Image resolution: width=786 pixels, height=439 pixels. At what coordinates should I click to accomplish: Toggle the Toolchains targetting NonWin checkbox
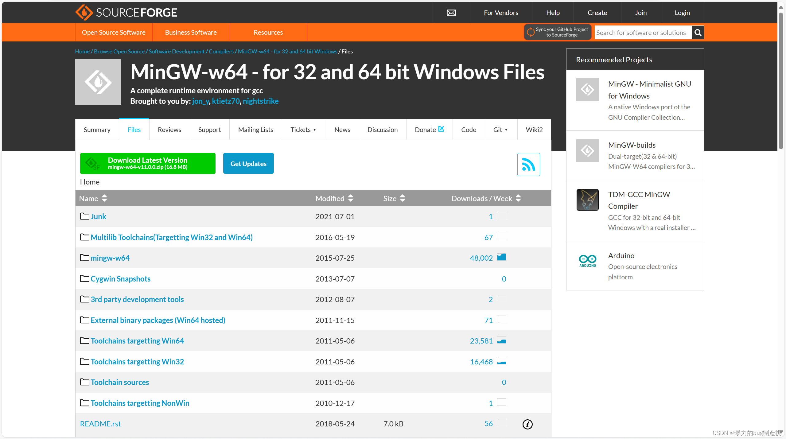[x=500, y=402]
